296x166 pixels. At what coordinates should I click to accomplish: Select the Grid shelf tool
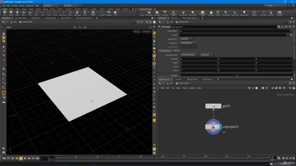(x=30, y=13)
